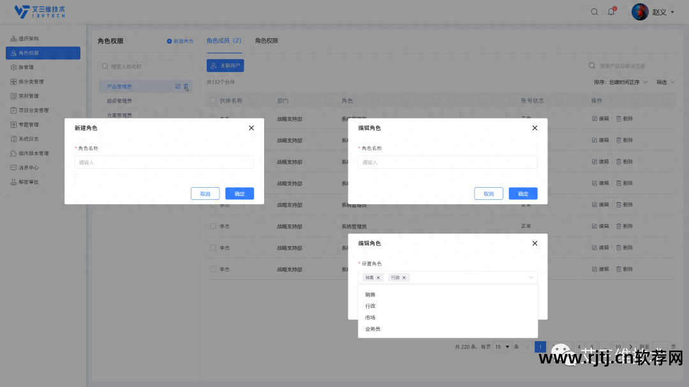Click 确定 in the upper 编辑角色 dialog
The image size is (689, 387).
(x=523, y=193)
